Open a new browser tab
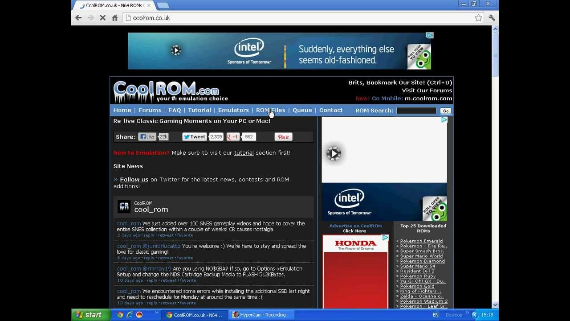The height and width of the screenshot is (321, 570). pyautogui.click(x=163, y=5)
